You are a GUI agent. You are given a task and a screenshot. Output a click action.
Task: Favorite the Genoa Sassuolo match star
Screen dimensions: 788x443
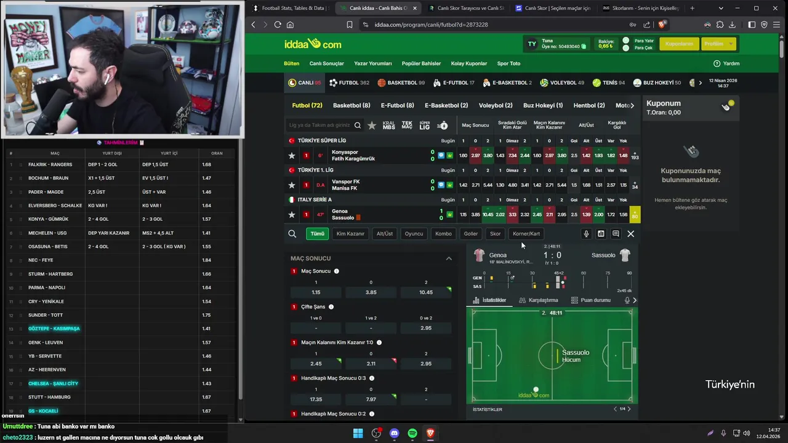(x=292, y=215)
